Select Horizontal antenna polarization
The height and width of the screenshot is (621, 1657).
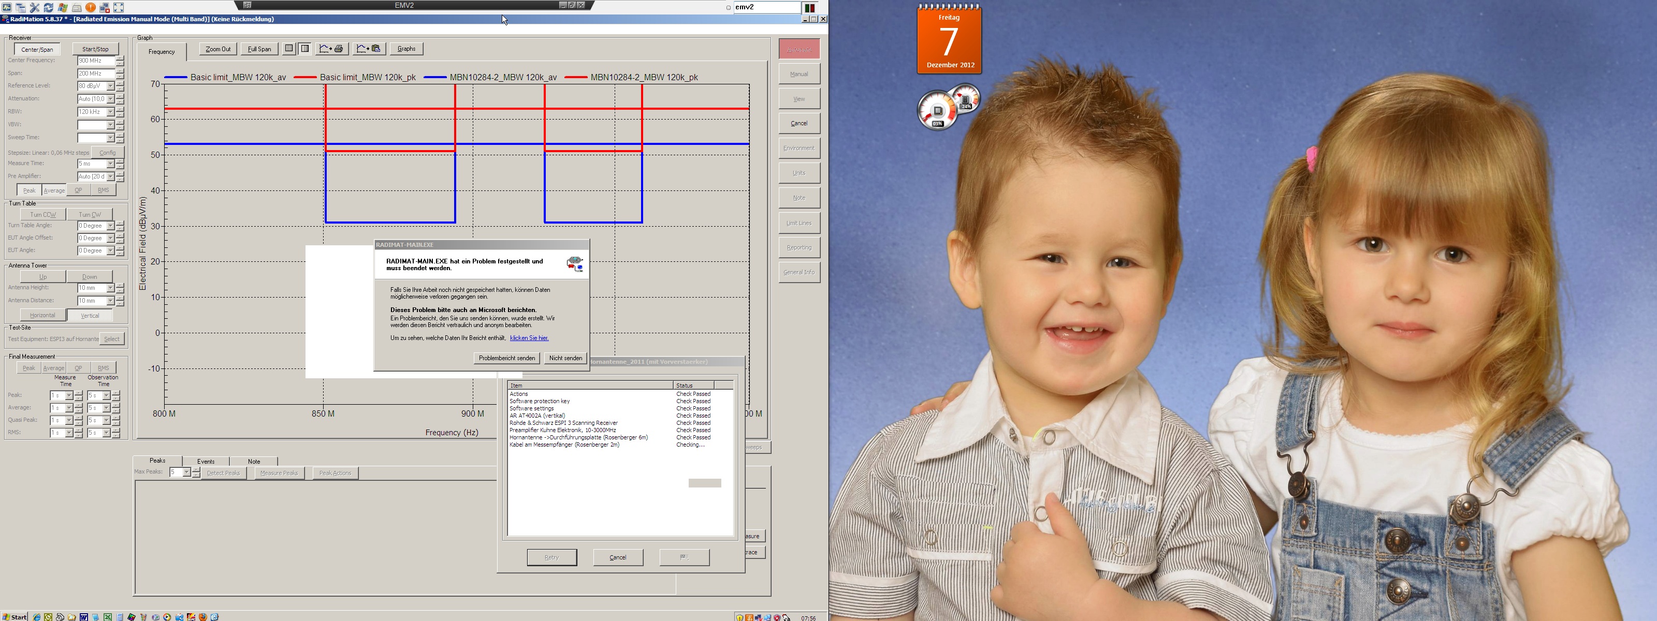coord(42,315)
